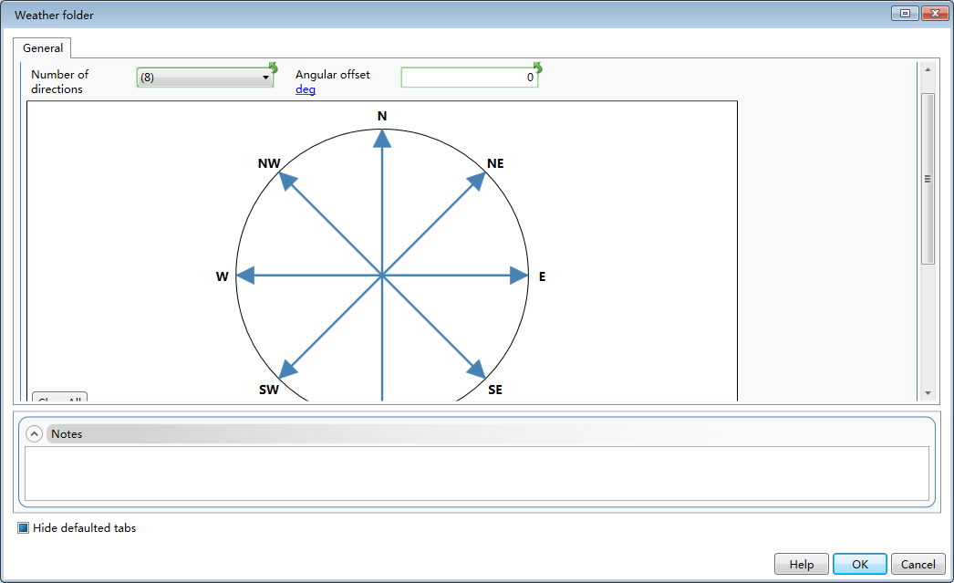Switch to the General tab
This screenshot has width=954, height=583.
43,48
